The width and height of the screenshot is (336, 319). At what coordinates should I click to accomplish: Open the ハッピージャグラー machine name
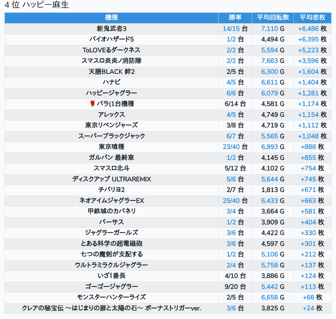(111, 93)
